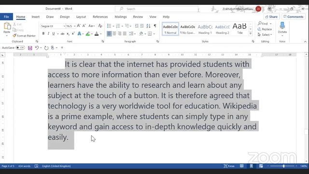Justify the paragraph text
Screen dimensions: 309x174
coord(125,34)
